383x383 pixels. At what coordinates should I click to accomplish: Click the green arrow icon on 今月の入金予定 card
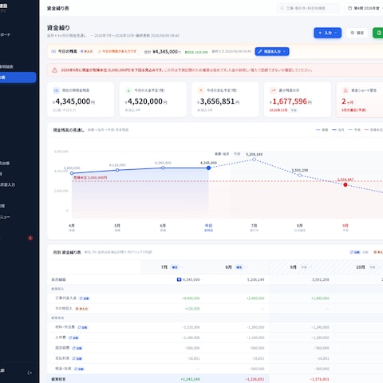128,90
